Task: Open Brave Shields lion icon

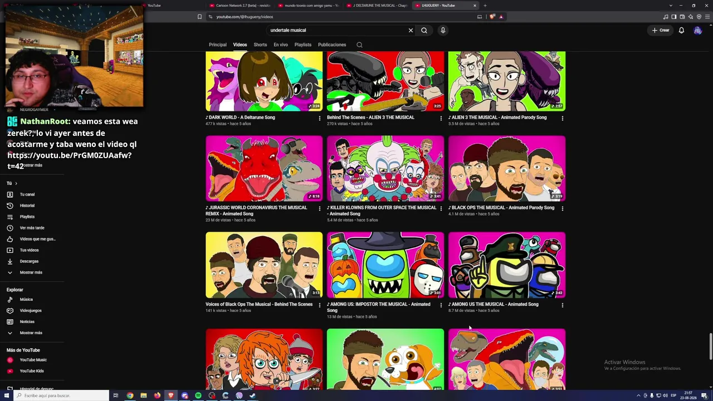Action: tap(492, 17)
